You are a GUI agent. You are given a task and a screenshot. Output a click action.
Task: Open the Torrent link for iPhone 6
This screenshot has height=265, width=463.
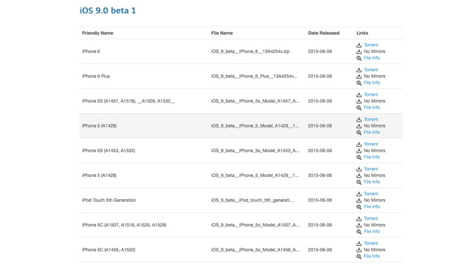point(370,45)
